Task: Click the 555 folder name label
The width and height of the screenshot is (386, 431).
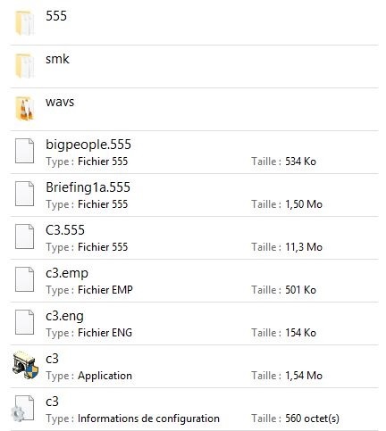Action: (x=56, y=16)
